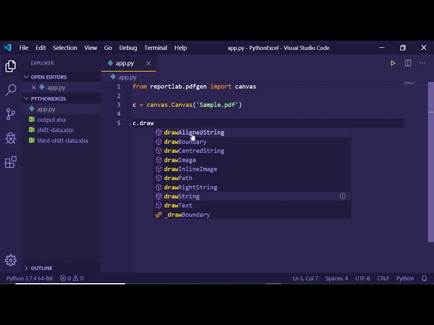Choose _drawBoundary suggestion
The image size is (434, 325).
click(x=252, y=215)
